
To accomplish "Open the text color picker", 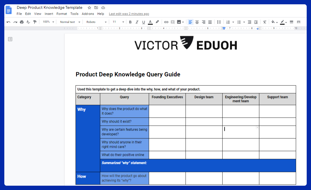I will click(150, 22).
